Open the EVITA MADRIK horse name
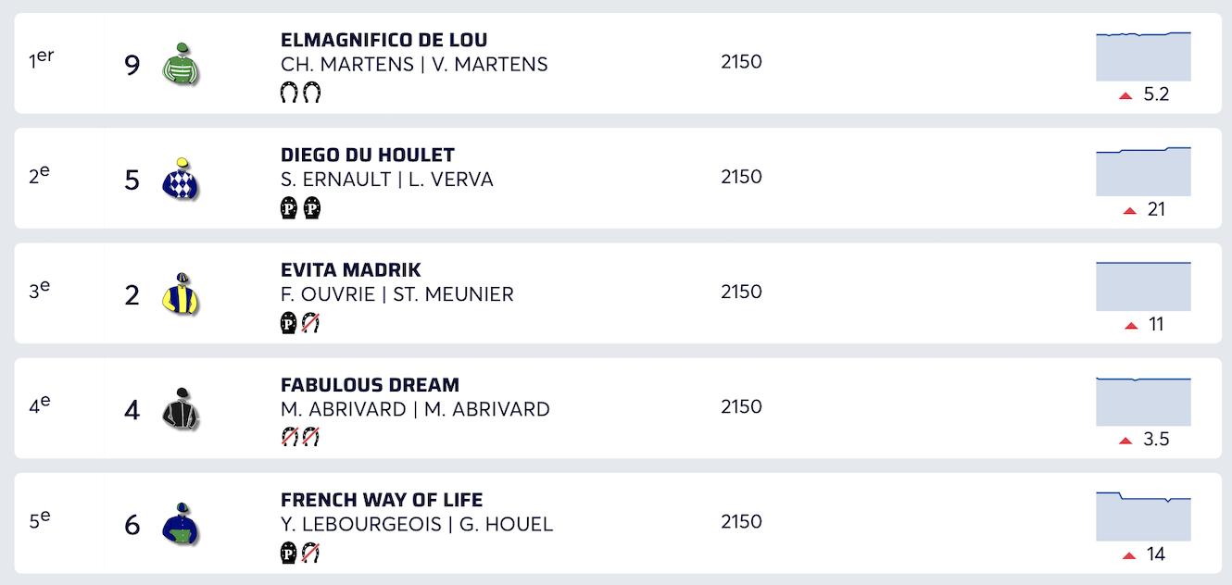 pyautogui.click(x=350, y=269)
